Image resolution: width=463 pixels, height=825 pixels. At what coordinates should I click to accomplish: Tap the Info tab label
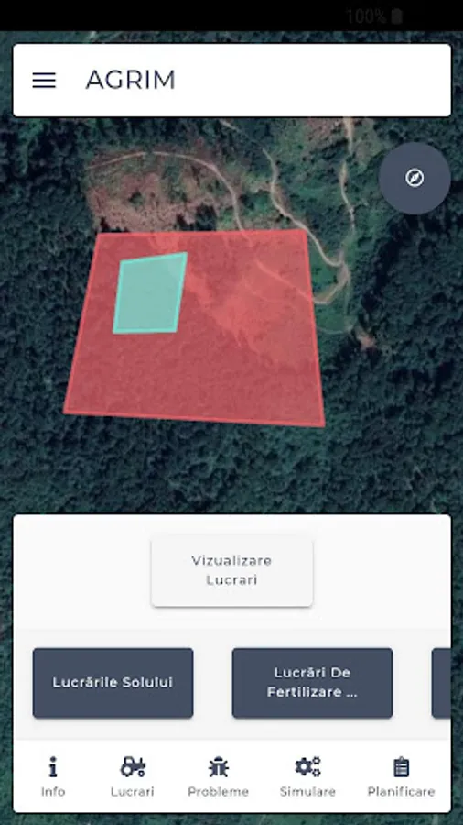coord(53,791)
